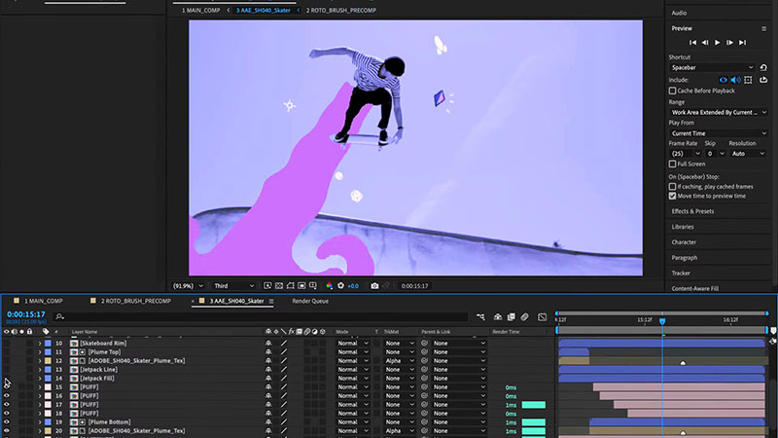The height and width of the screenshot is (438, 778).
Task: Open the 3 AAE_SH040_Skater tab menu icon
Action: (x=271, y=301)
